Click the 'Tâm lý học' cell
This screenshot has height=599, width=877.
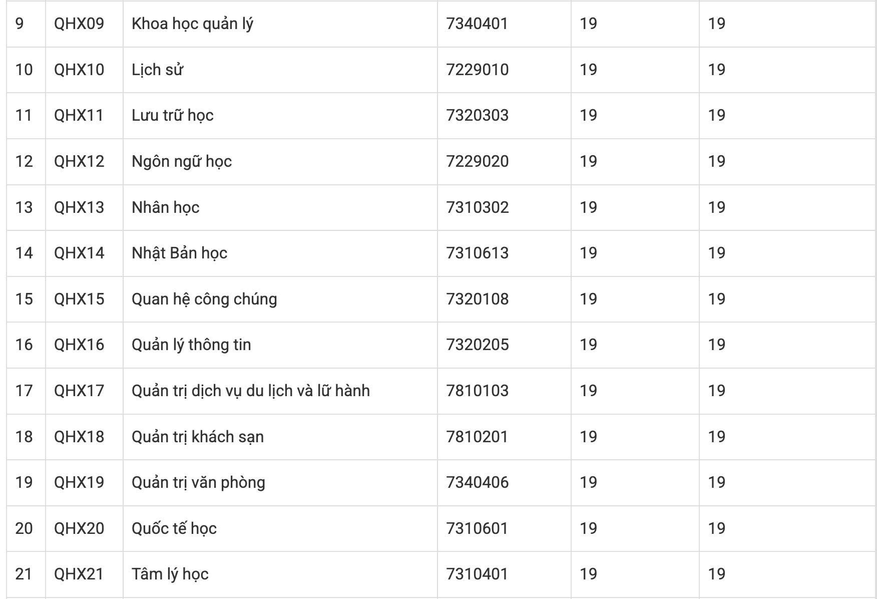click(280, 574)
